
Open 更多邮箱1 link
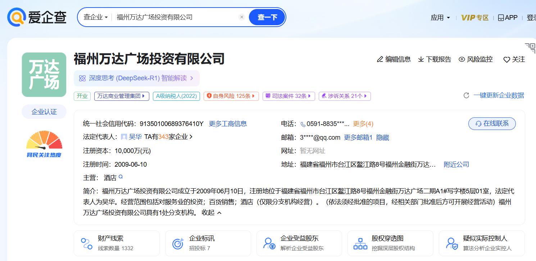pyautogui.click(x=358, y=138)
